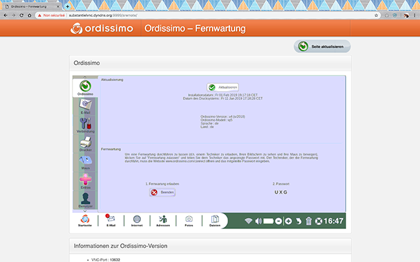The width and height of the screenshot is (420, 262).
Task: Open Startseite in the bottom bar
Action: 85,221
